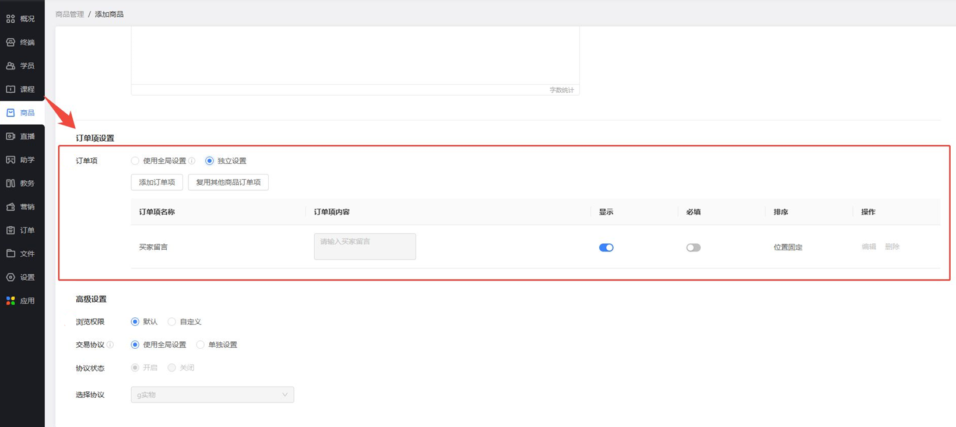Screen dimensions: 956x427
Task: Open the 应用 apps colorful grid icon
Action: [x=10, y=300]
